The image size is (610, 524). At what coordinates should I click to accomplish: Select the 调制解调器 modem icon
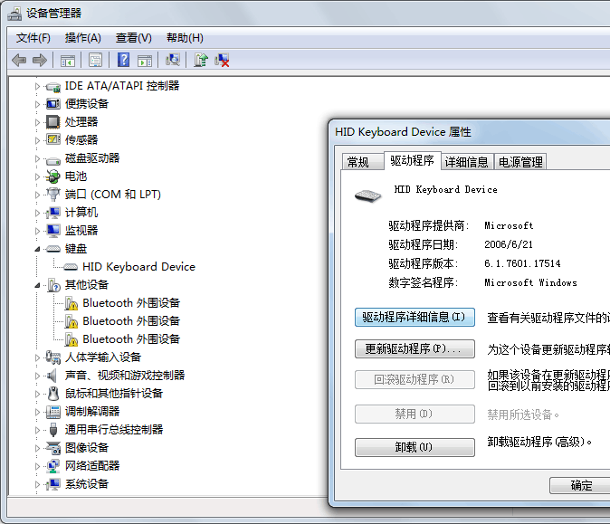53,412
